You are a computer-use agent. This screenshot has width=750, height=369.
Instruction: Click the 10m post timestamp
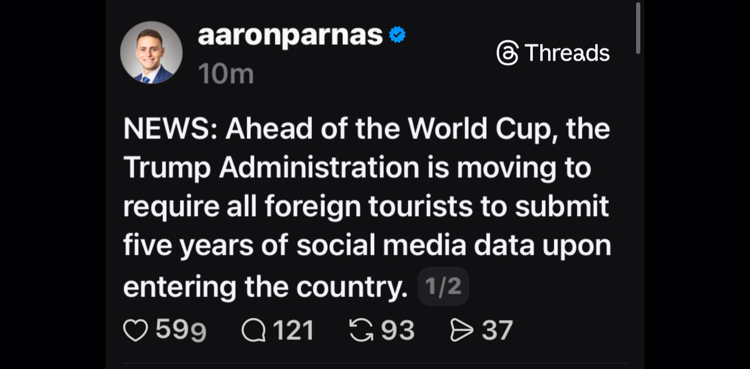[226, 74]
